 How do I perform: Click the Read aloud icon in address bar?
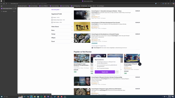click(x=158, y=4)
